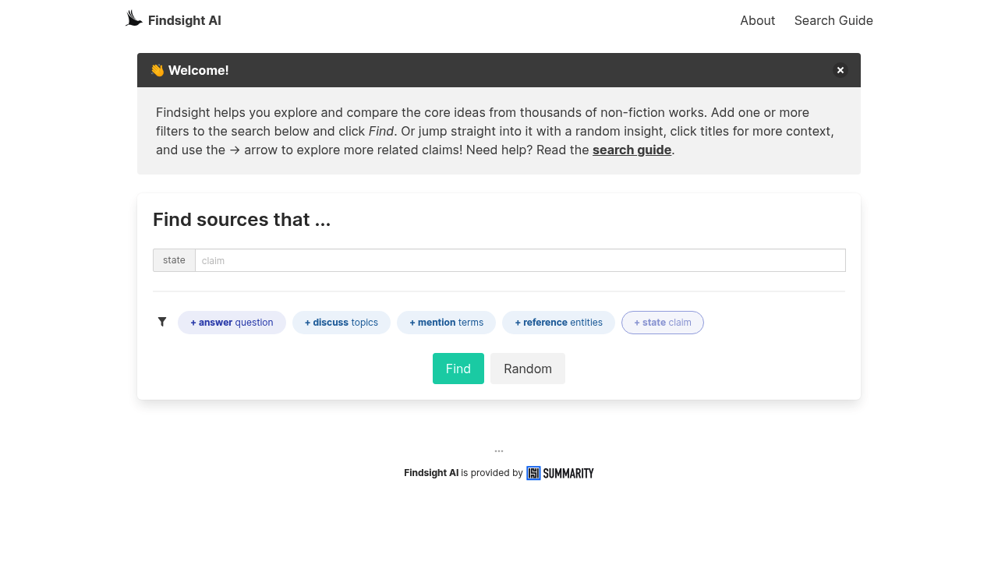The height and width of the screenshot is (561, 998).
Task: Click the waving hand emoji in the banner
Action: 158,69
